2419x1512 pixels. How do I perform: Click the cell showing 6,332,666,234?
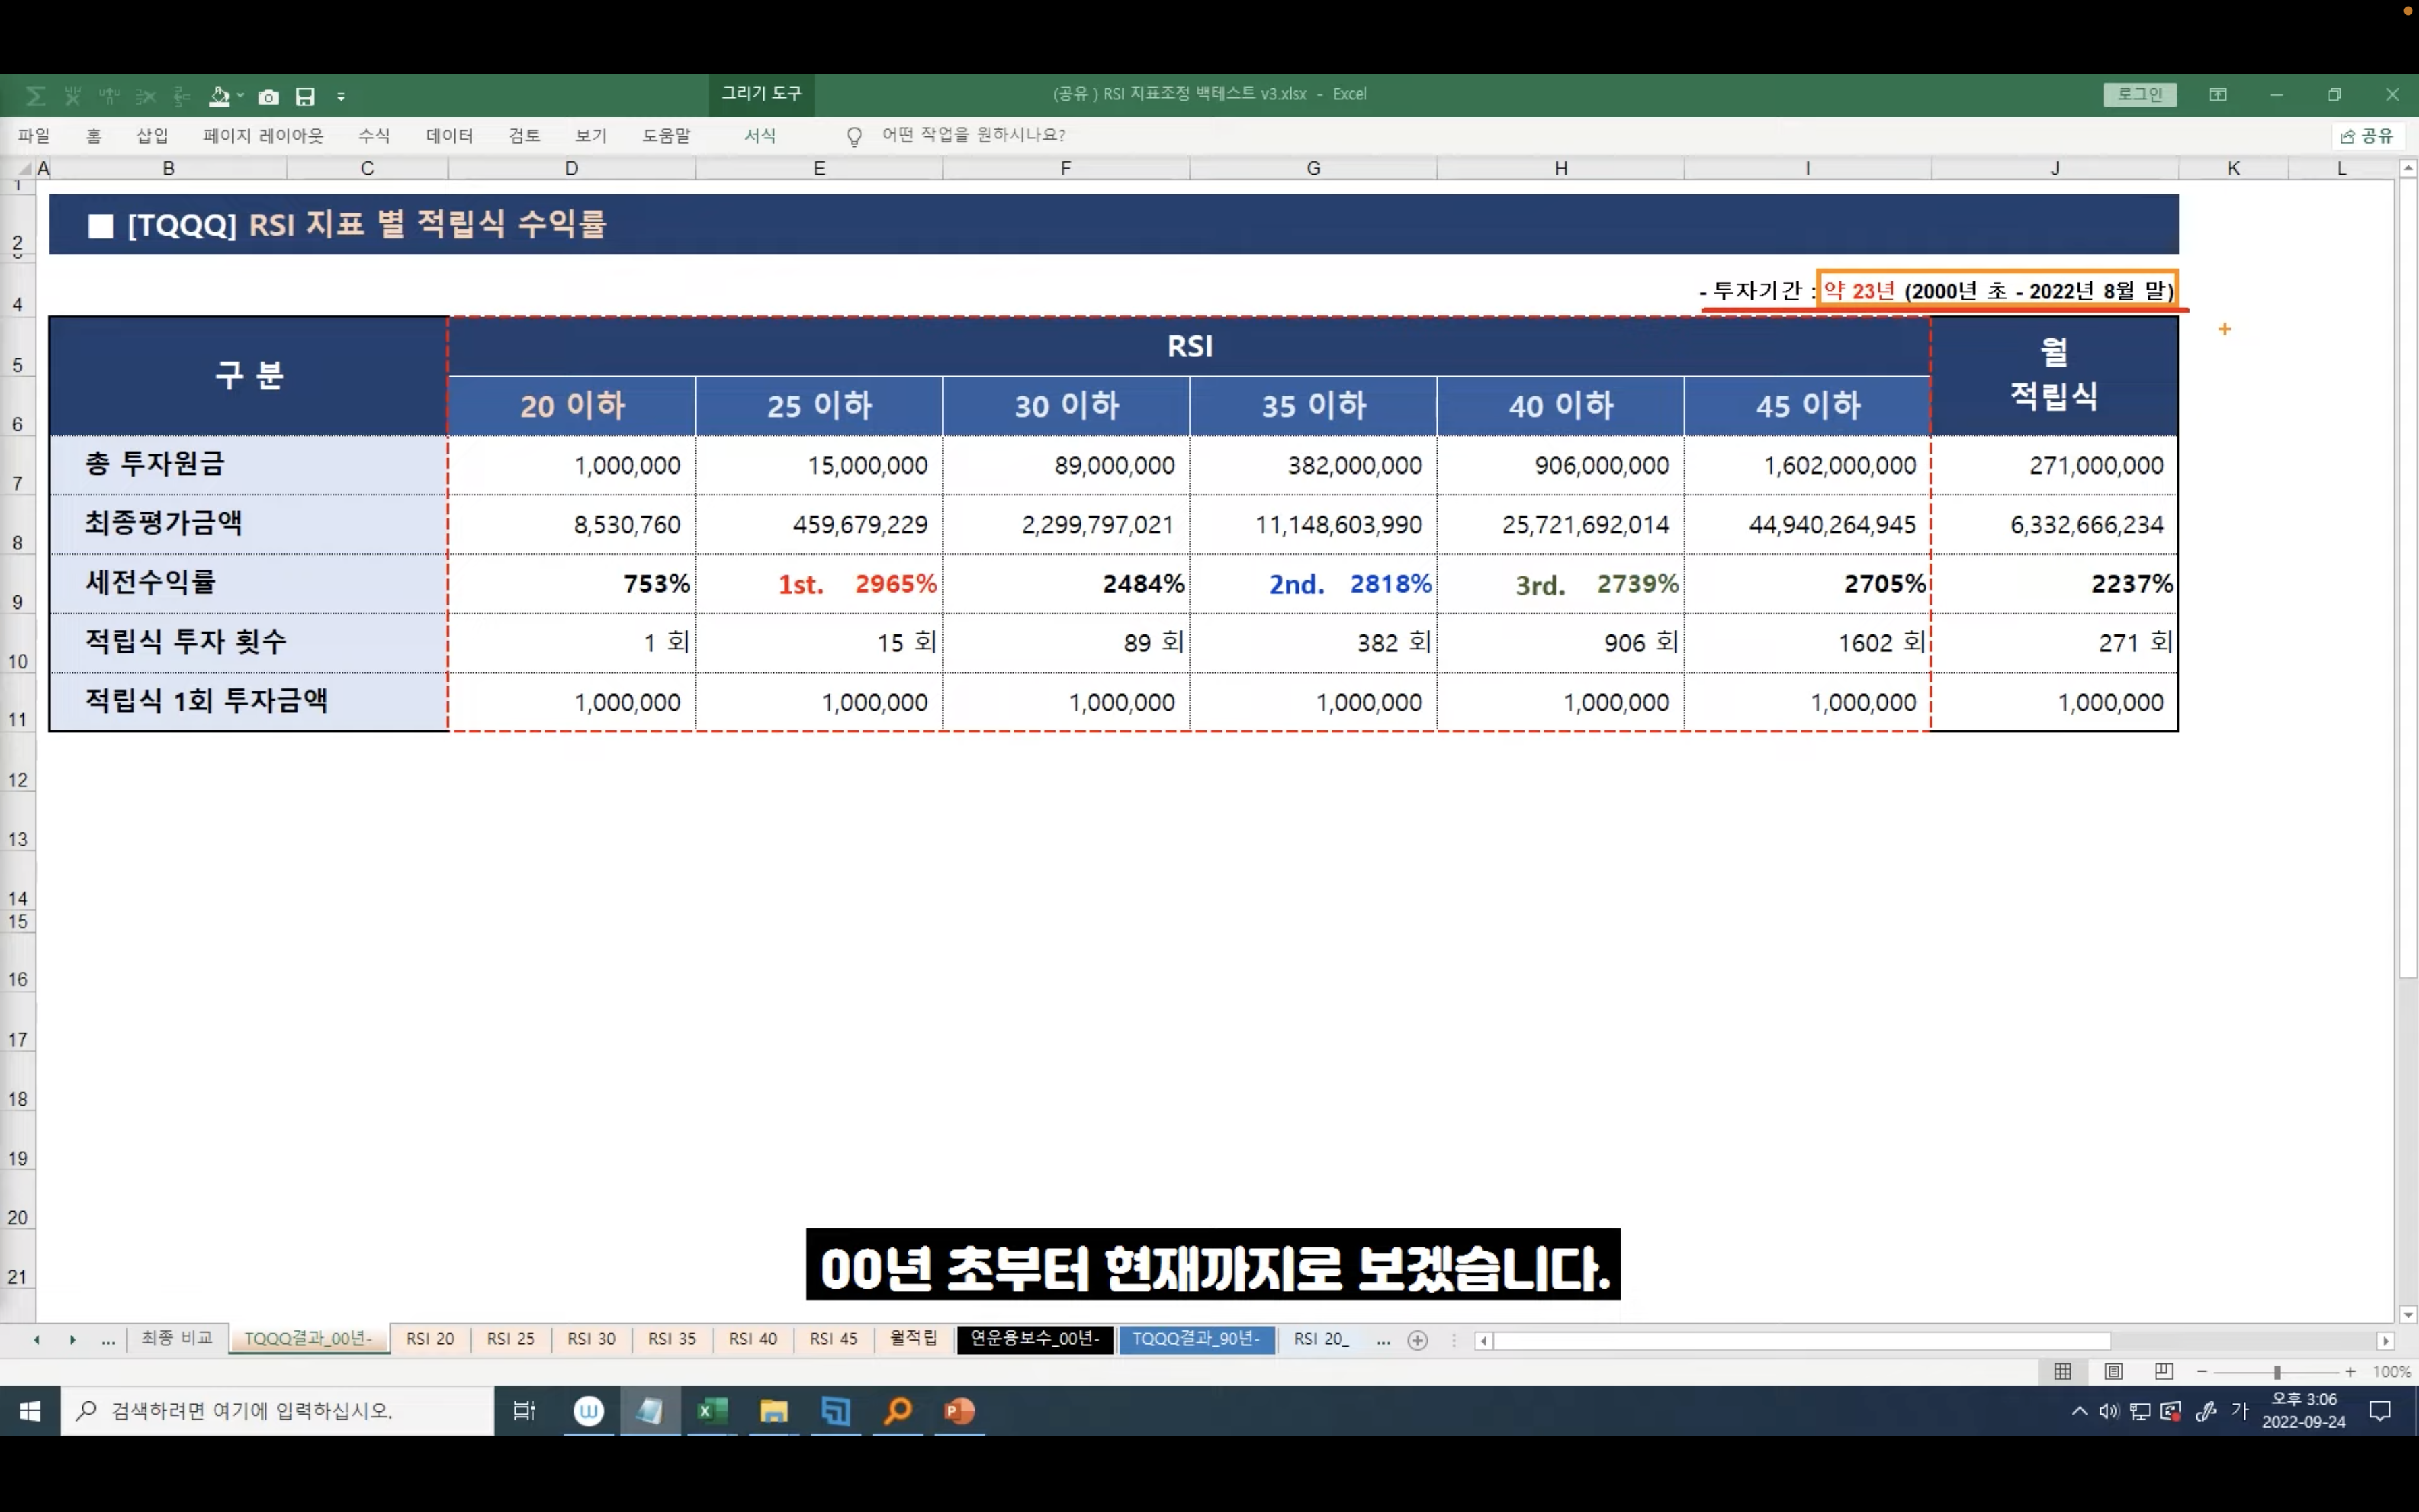pyautogui.click(x=2054, y=525)
